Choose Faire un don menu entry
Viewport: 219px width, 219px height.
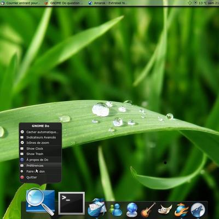point(41,171)
